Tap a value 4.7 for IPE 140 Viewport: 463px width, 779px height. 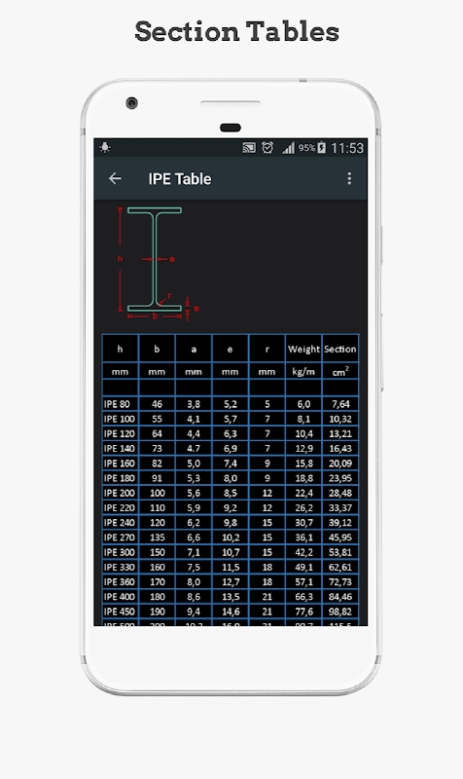point(194,449)
